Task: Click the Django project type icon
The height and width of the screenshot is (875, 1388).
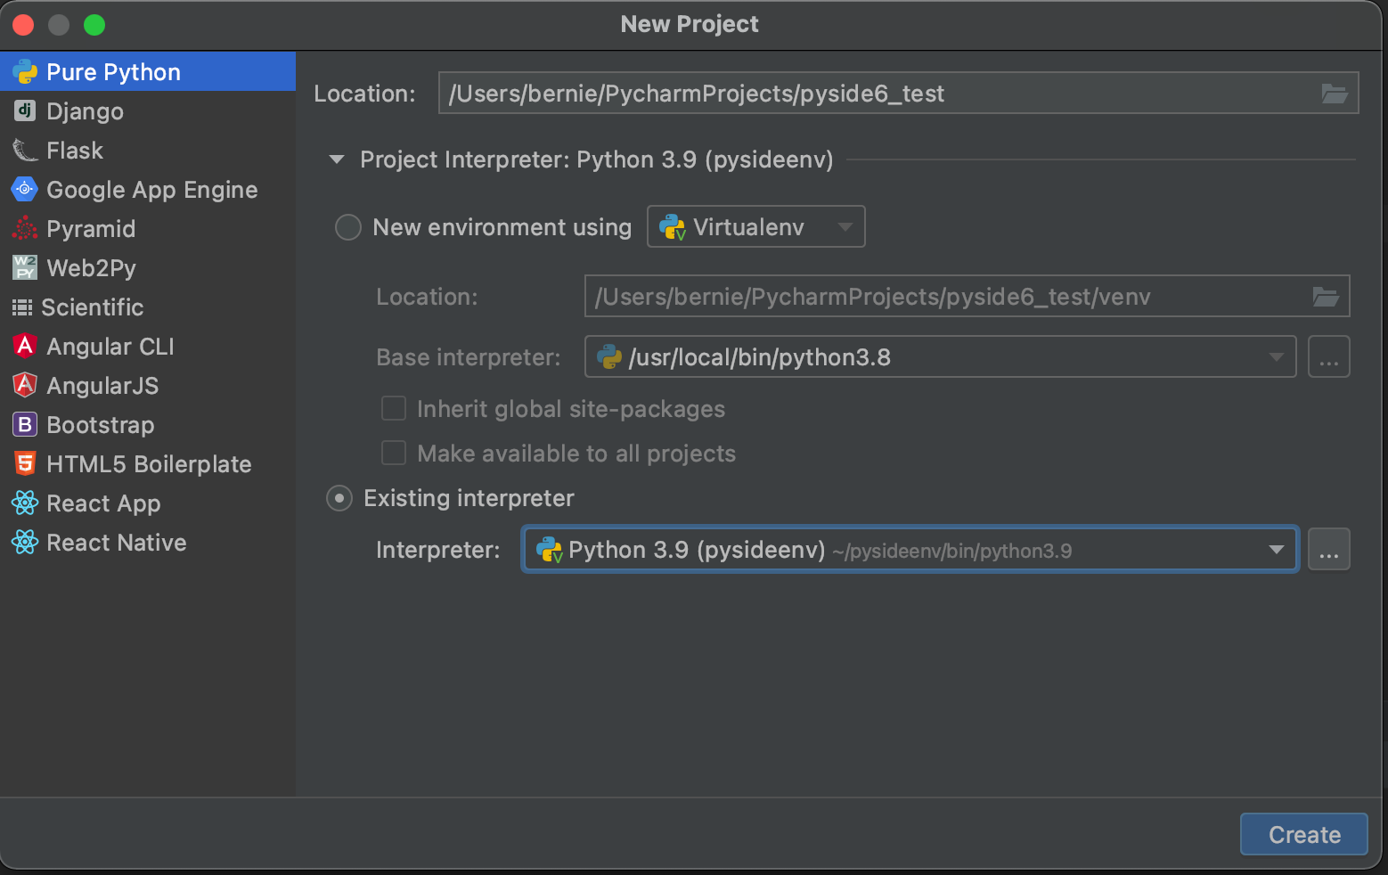Action: tap(25, 111)
